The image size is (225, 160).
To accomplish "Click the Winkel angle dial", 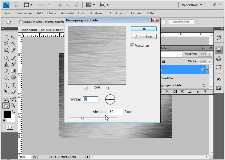I will point(110,99).
